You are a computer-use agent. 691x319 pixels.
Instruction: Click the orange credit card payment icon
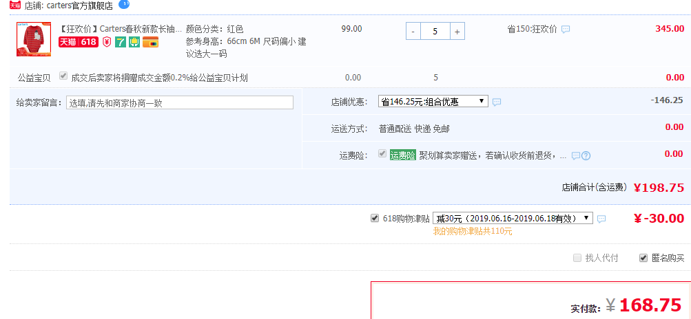(151, 42)
